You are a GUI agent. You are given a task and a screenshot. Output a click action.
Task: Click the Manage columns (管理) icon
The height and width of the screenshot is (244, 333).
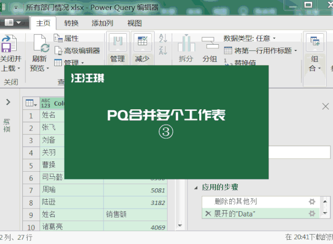118,42
